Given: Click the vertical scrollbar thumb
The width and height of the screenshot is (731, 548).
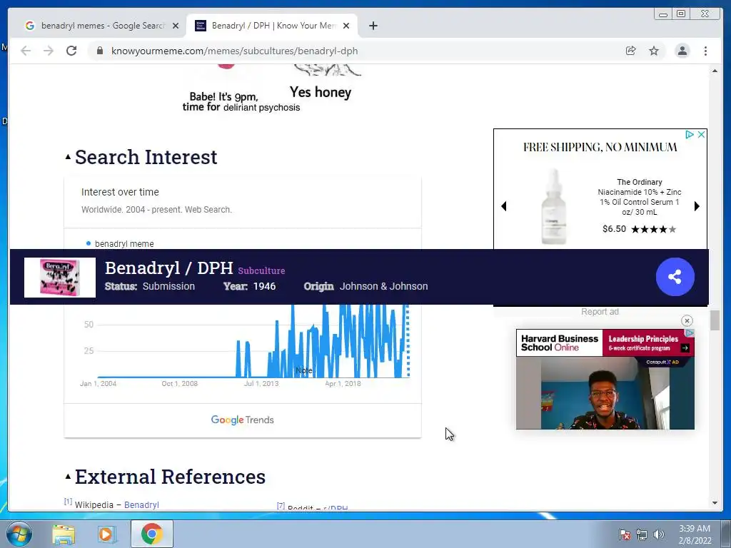Looking at the screenshot, I should pos(715,320).
